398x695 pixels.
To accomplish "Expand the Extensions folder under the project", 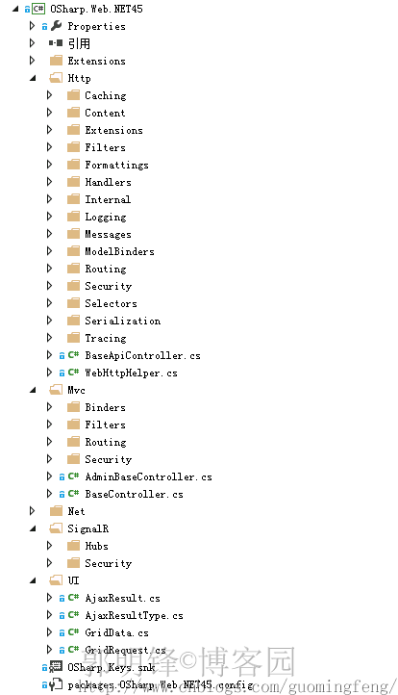I will (x=32, y=61).
